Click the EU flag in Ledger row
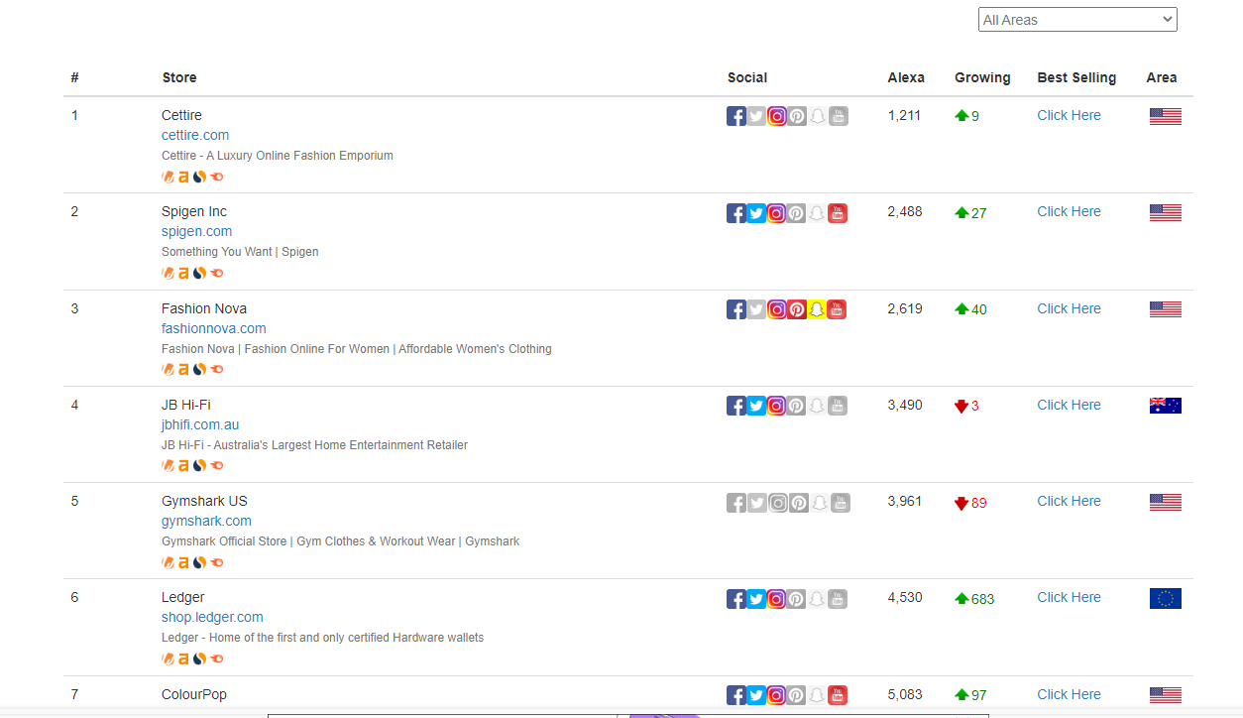Screen dimensions: 1243x718 pos(1165,598)
